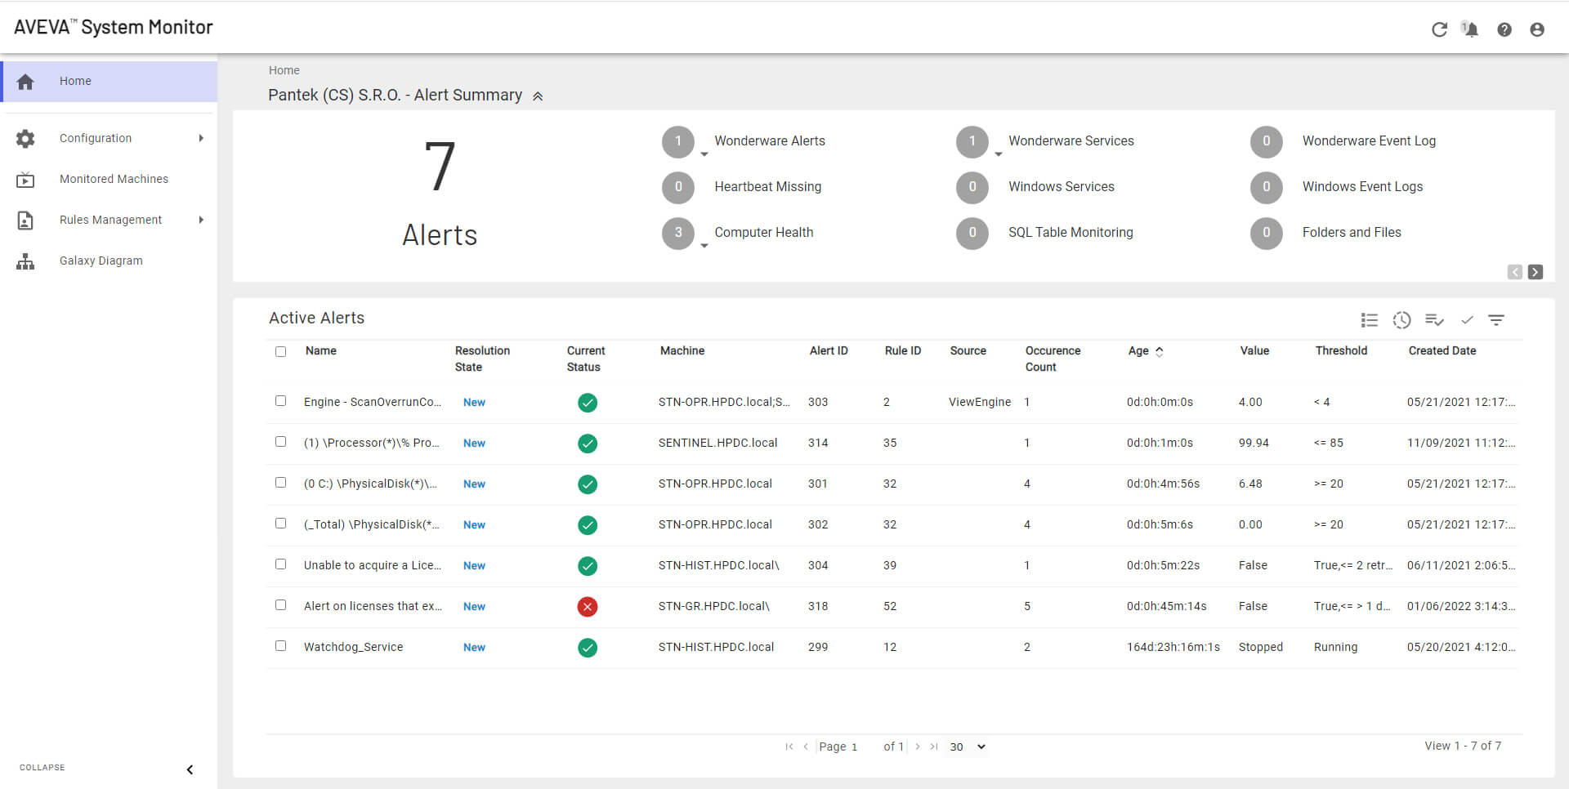Toggle the select-all checkbox in table header
Image resolution: width=1569 pixels, height=789 pixels.
pyautogui.click(x=280, y=352)
